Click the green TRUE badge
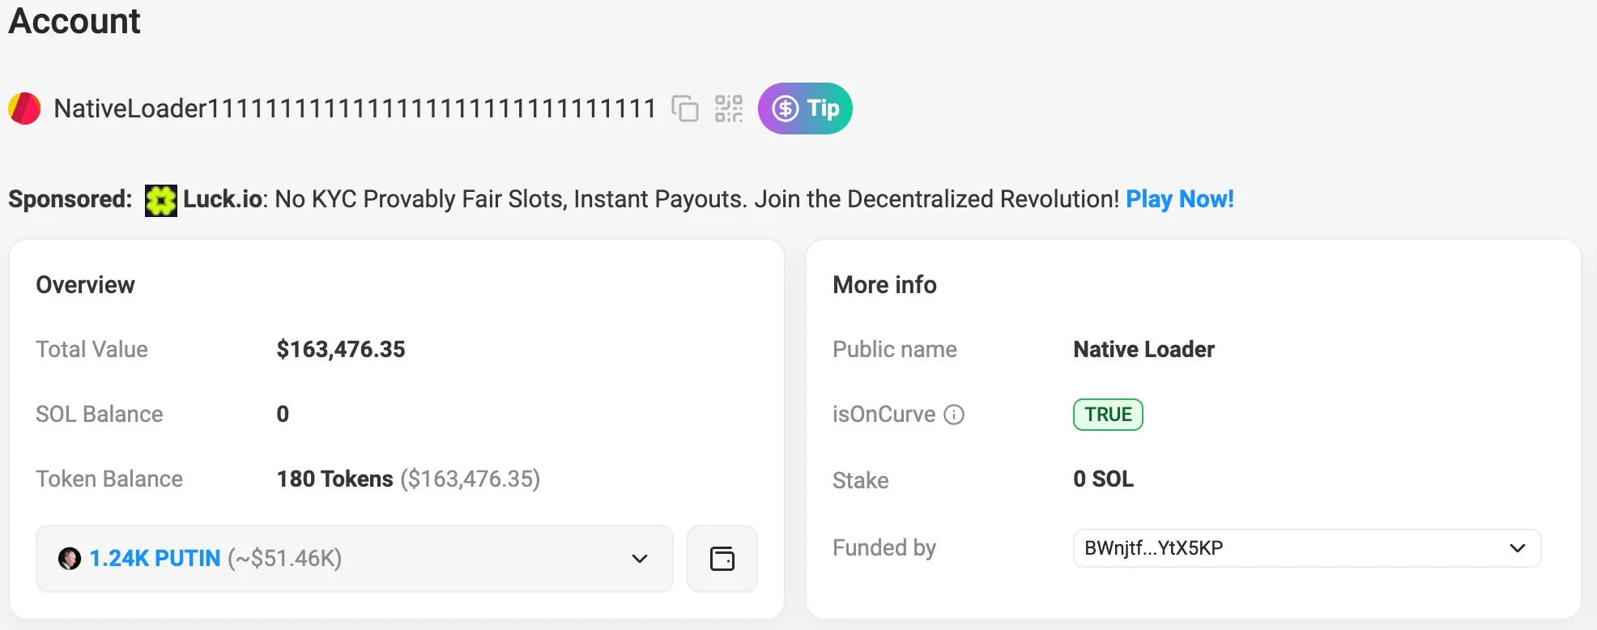Screen dimensions: 1597x630 tap(1107, 415)
